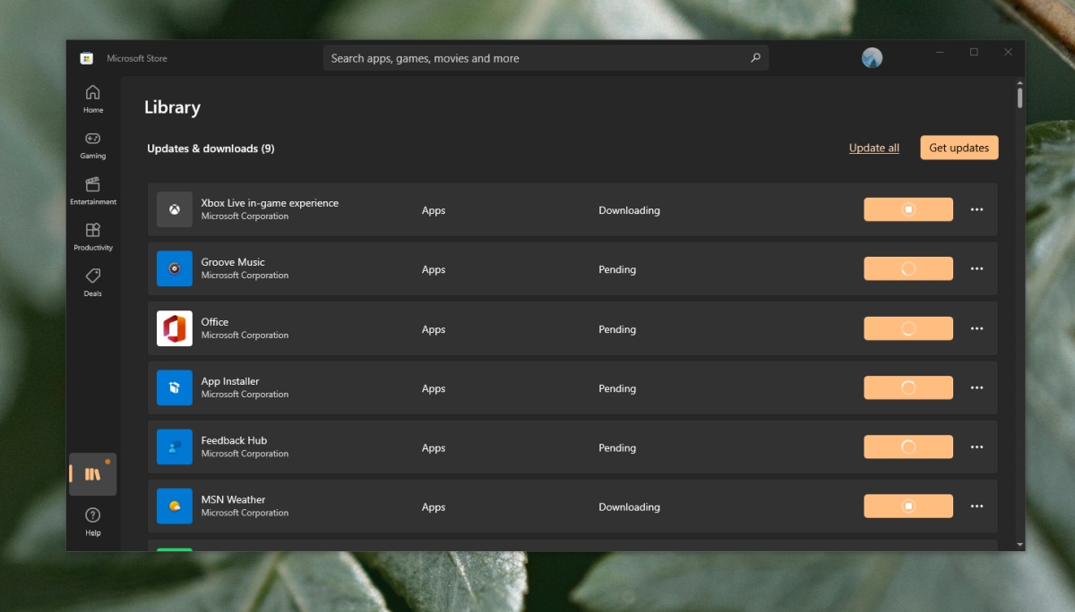1075x612 pixels.
Task: Click the Office pending progress button
Action: [908, 328]
